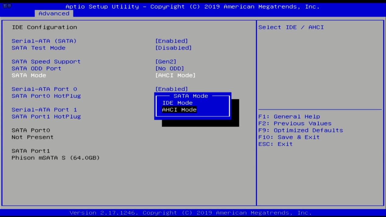
Task: Select the SATA Speed Support label
Action: coord(46,62)
